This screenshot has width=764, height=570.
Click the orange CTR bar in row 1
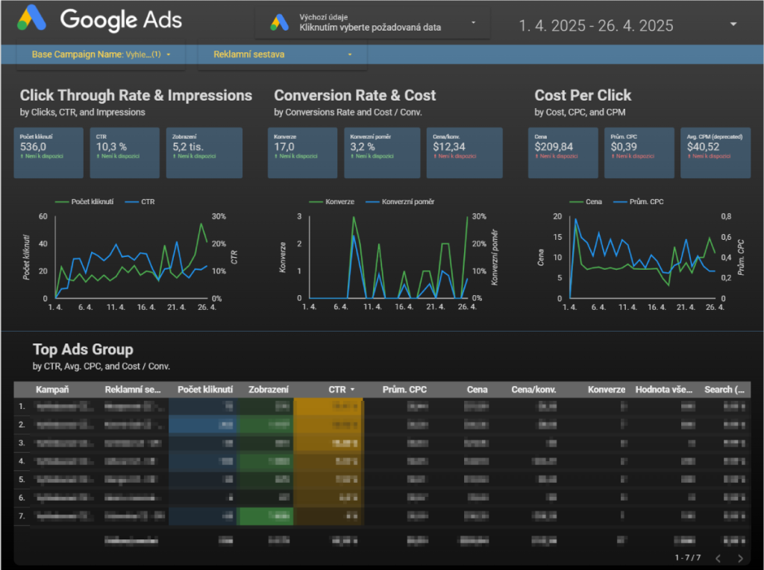tap(328, 406)
